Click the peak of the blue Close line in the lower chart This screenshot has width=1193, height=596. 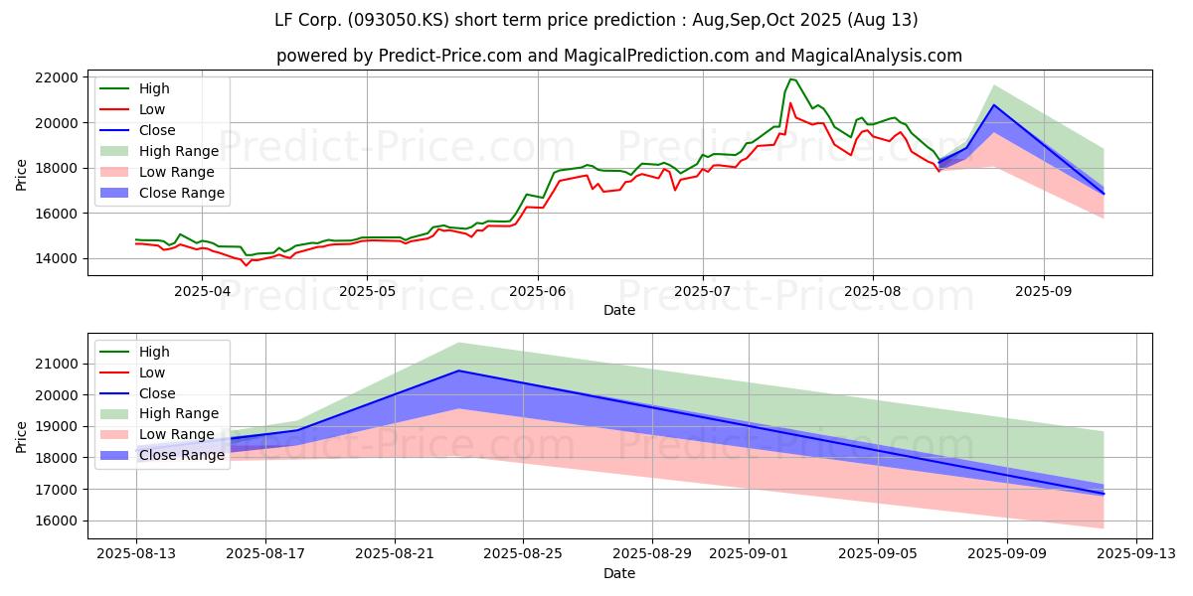(x=458, y=371)
